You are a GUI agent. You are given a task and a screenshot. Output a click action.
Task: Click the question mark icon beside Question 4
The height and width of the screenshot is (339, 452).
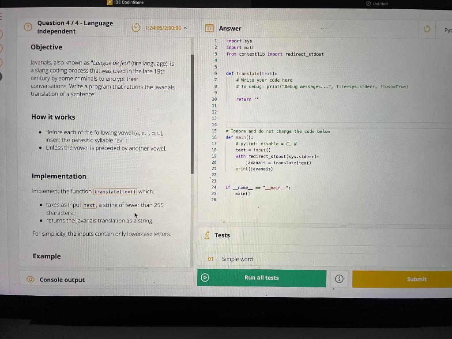[27, 26]
